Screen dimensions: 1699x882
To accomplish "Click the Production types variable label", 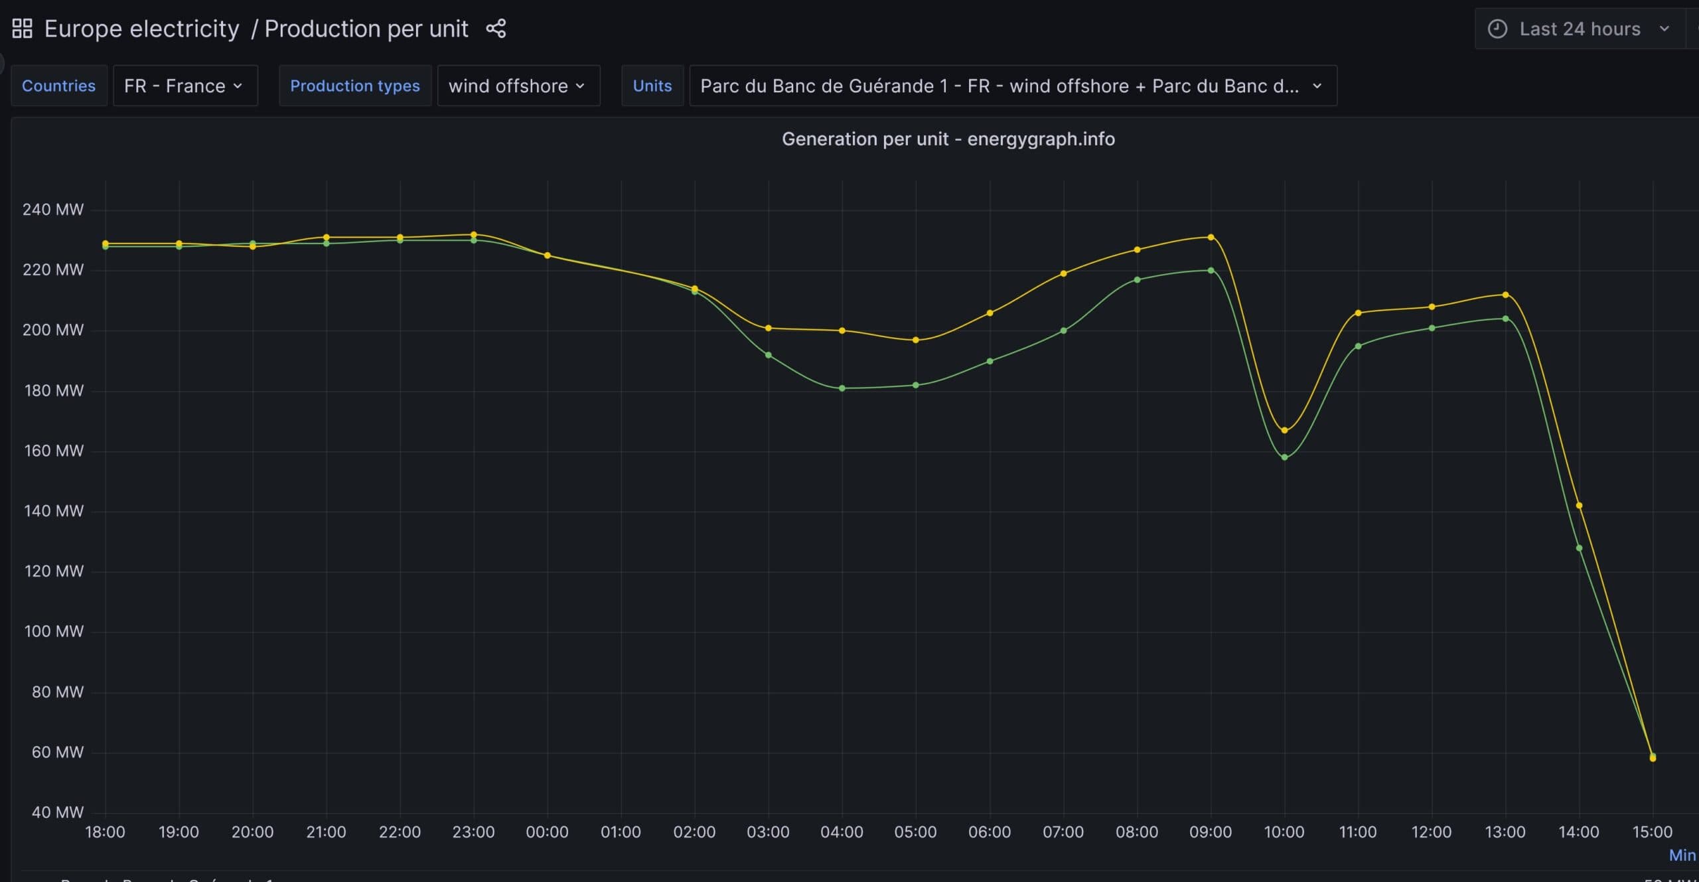I will click(x=354, y=86).
